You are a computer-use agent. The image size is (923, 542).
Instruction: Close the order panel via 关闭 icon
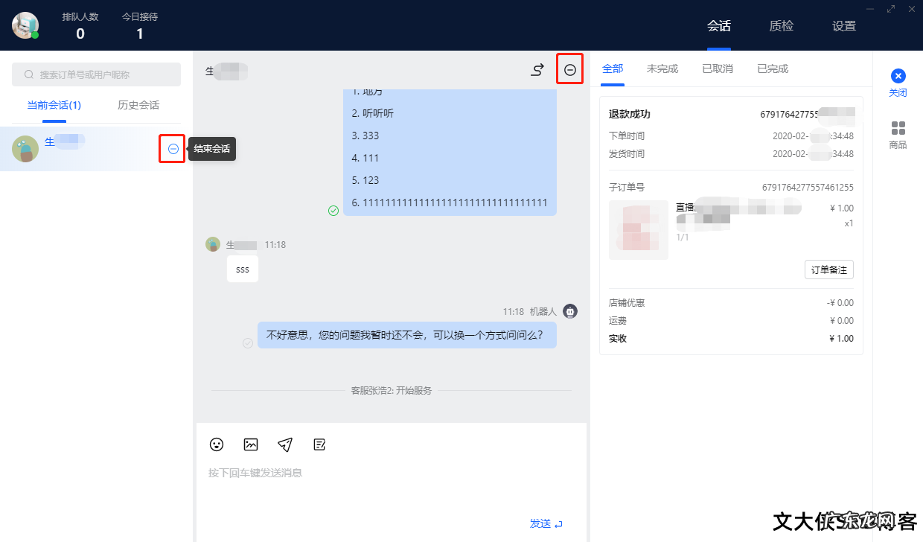[x=898, y=75]
